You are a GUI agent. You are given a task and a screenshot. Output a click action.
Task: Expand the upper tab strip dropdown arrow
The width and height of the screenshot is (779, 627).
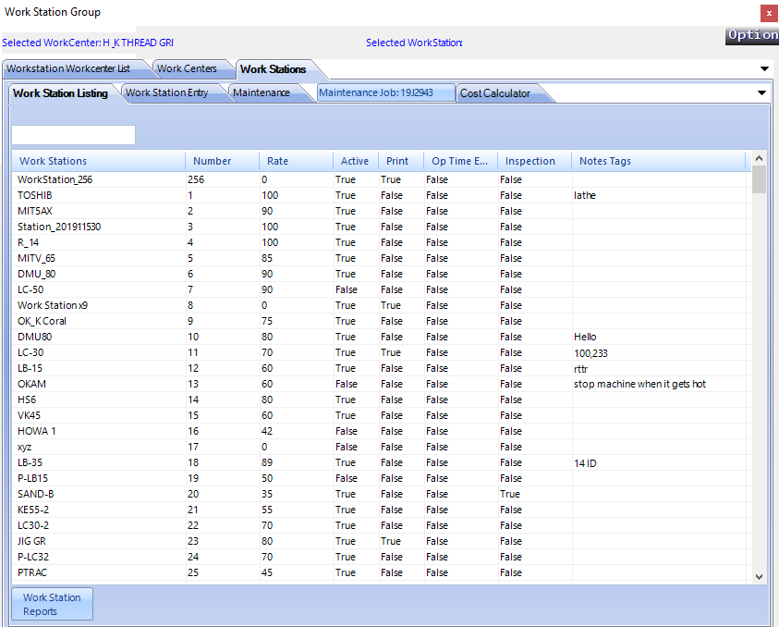[764, 68]
